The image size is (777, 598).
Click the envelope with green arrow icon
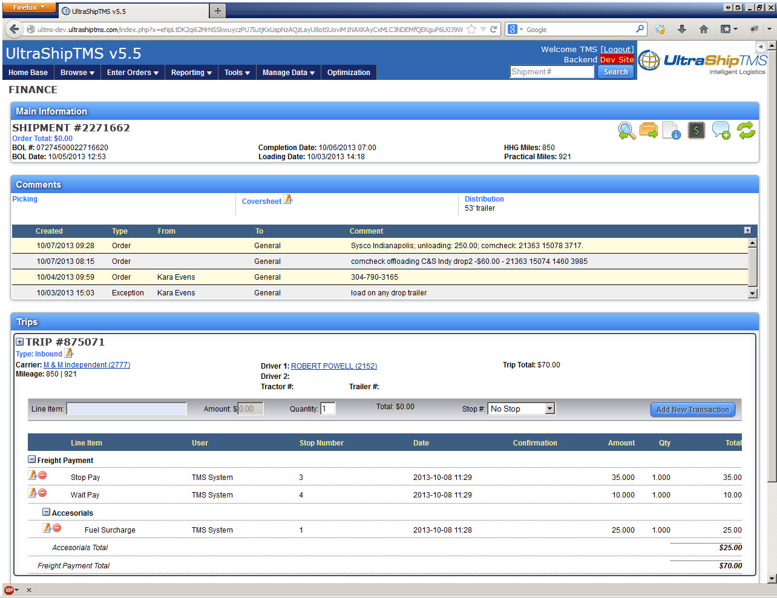649,130
